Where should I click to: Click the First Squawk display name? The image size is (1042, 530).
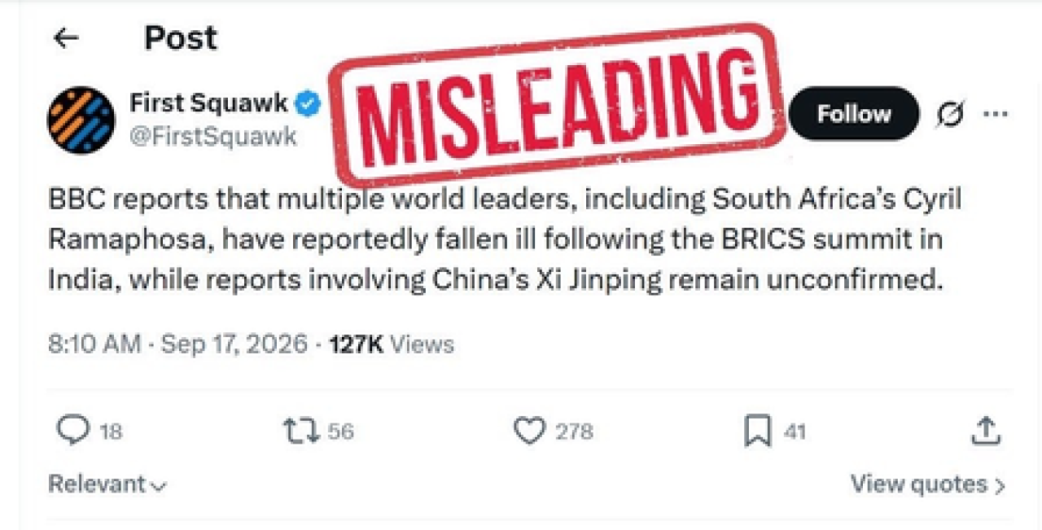tap(208, 103)
